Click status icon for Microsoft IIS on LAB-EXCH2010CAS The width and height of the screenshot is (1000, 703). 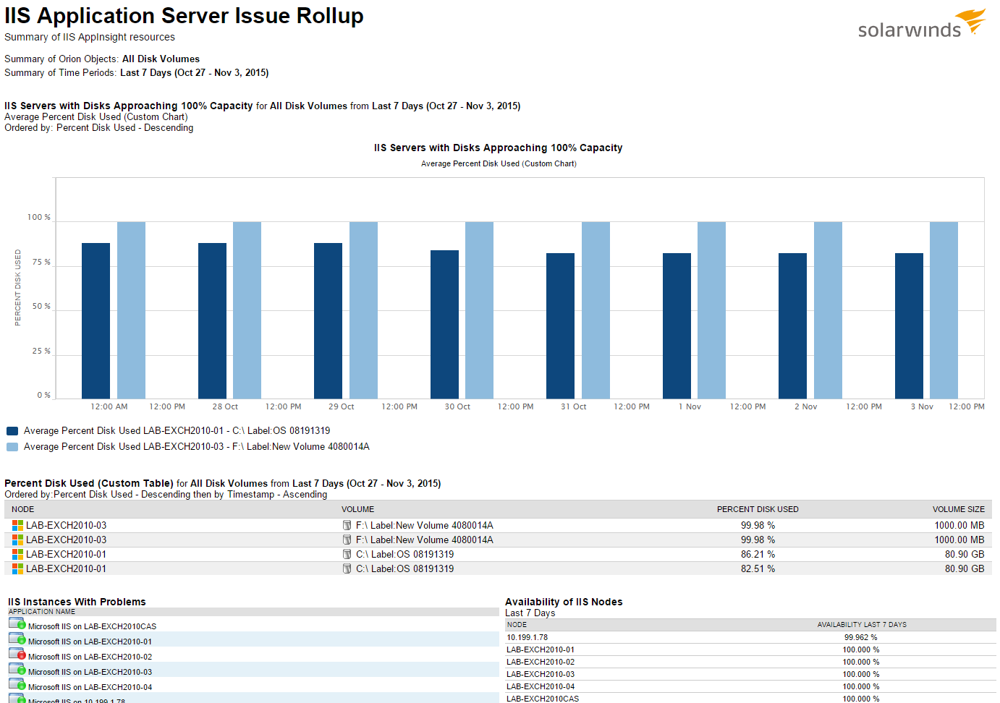17,623
